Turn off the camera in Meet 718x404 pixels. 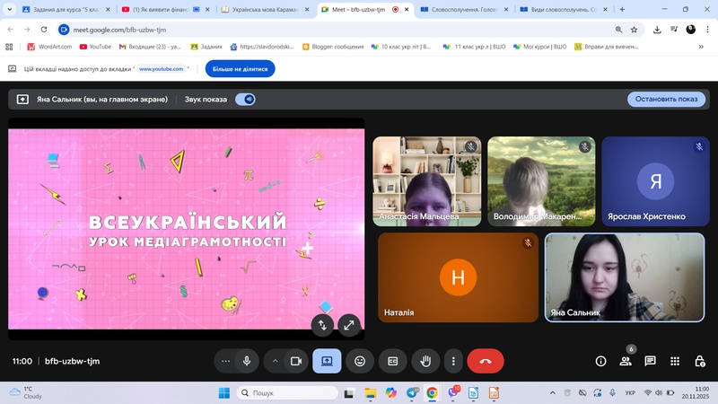(x=296, y=361)
